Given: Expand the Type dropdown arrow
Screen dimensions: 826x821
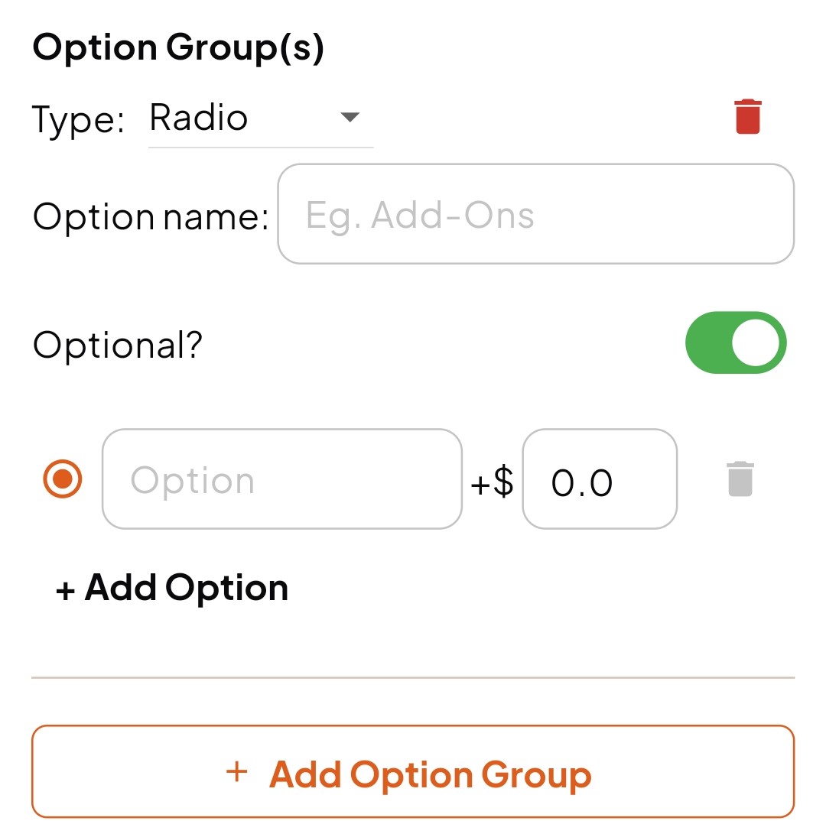Looking at the screenshot, I should click(x=350, y=116).
